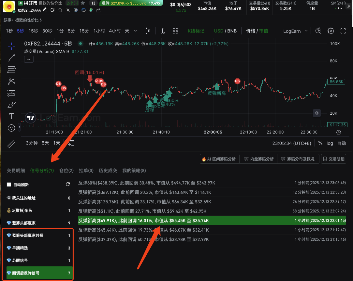Toggle the 自动刷新 checkbox

pyautogui.click(x=9, y=185)
